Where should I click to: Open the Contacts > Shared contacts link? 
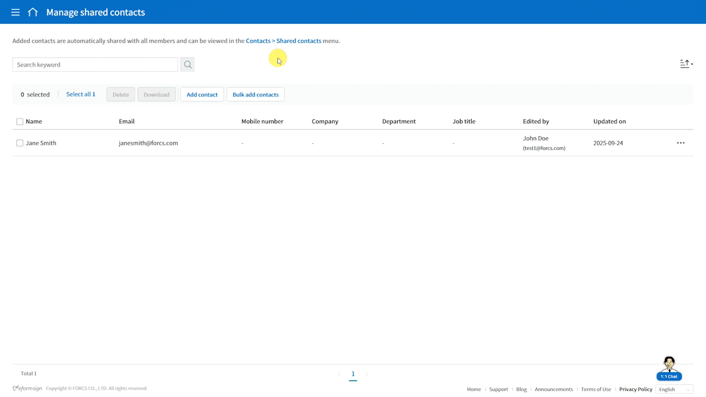point(284,41)
